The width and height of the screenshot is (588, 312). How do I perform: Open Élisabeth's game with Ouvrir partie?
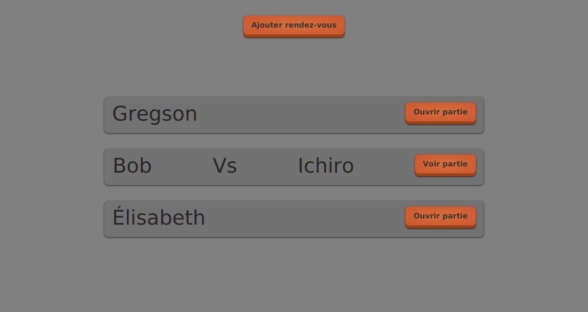point(440,216)
